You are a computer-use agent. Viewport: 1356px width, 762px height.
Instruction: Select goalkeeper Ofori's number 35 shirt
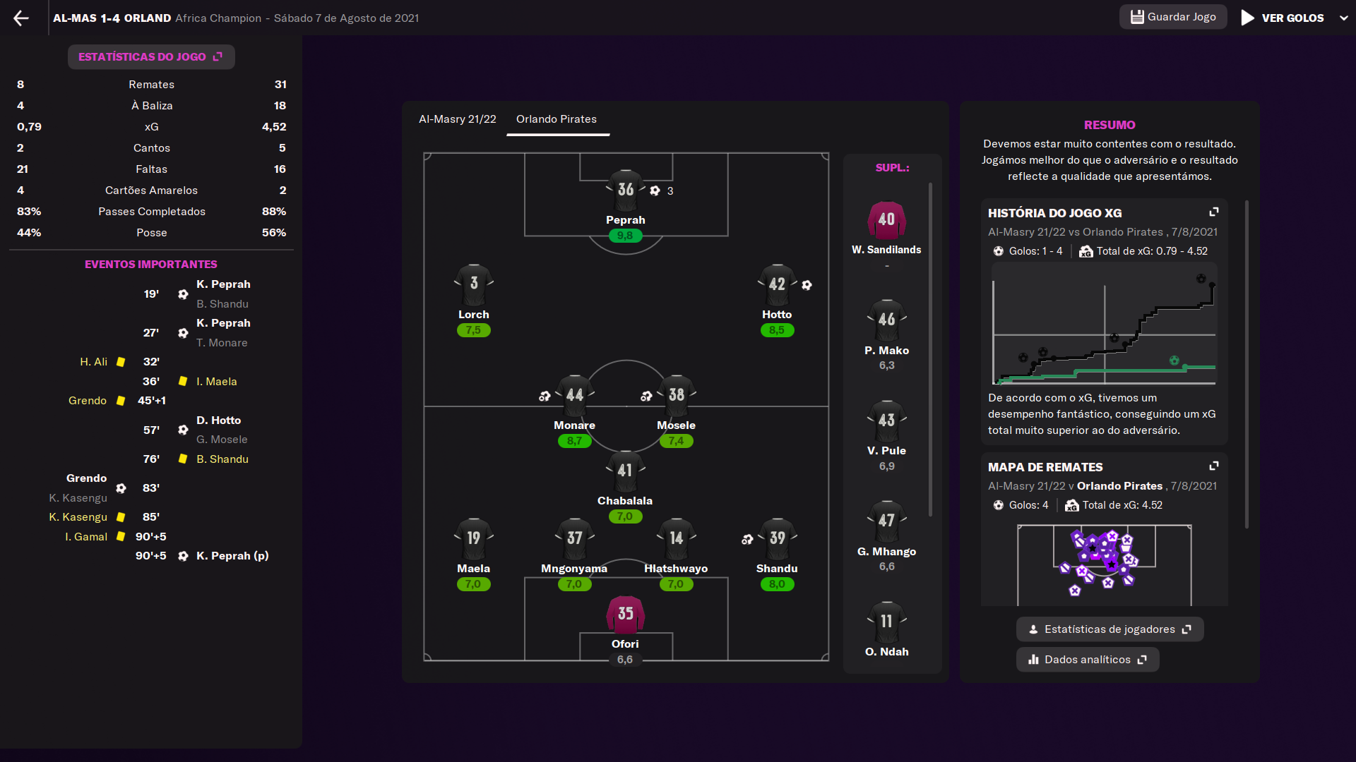coord(626,614)
